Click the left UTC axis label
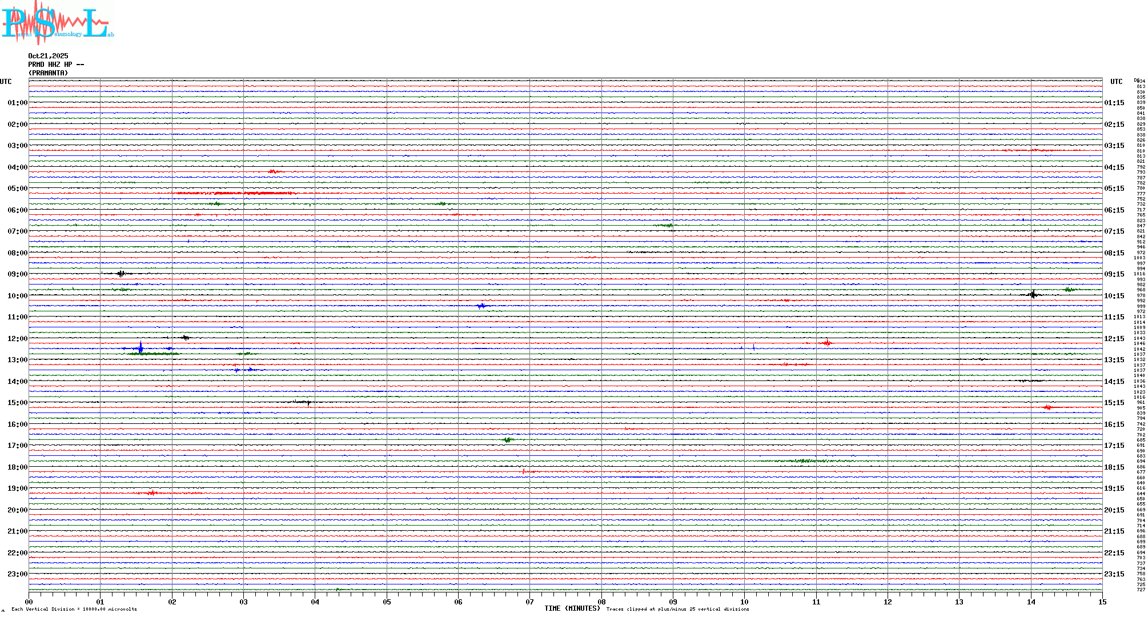The height and width of the screenshot is (617, 1148). coord(6,82)
